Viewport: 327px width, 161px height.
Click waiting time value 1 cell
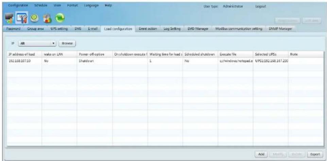pyautogui.click(x=165, y=62)
